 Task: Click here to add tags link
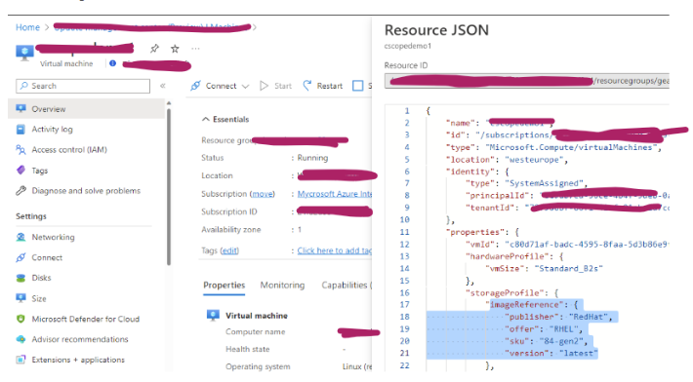point(335,250)
